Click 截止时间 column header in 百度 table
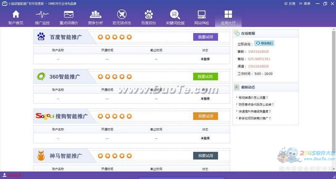 point(156,50)
